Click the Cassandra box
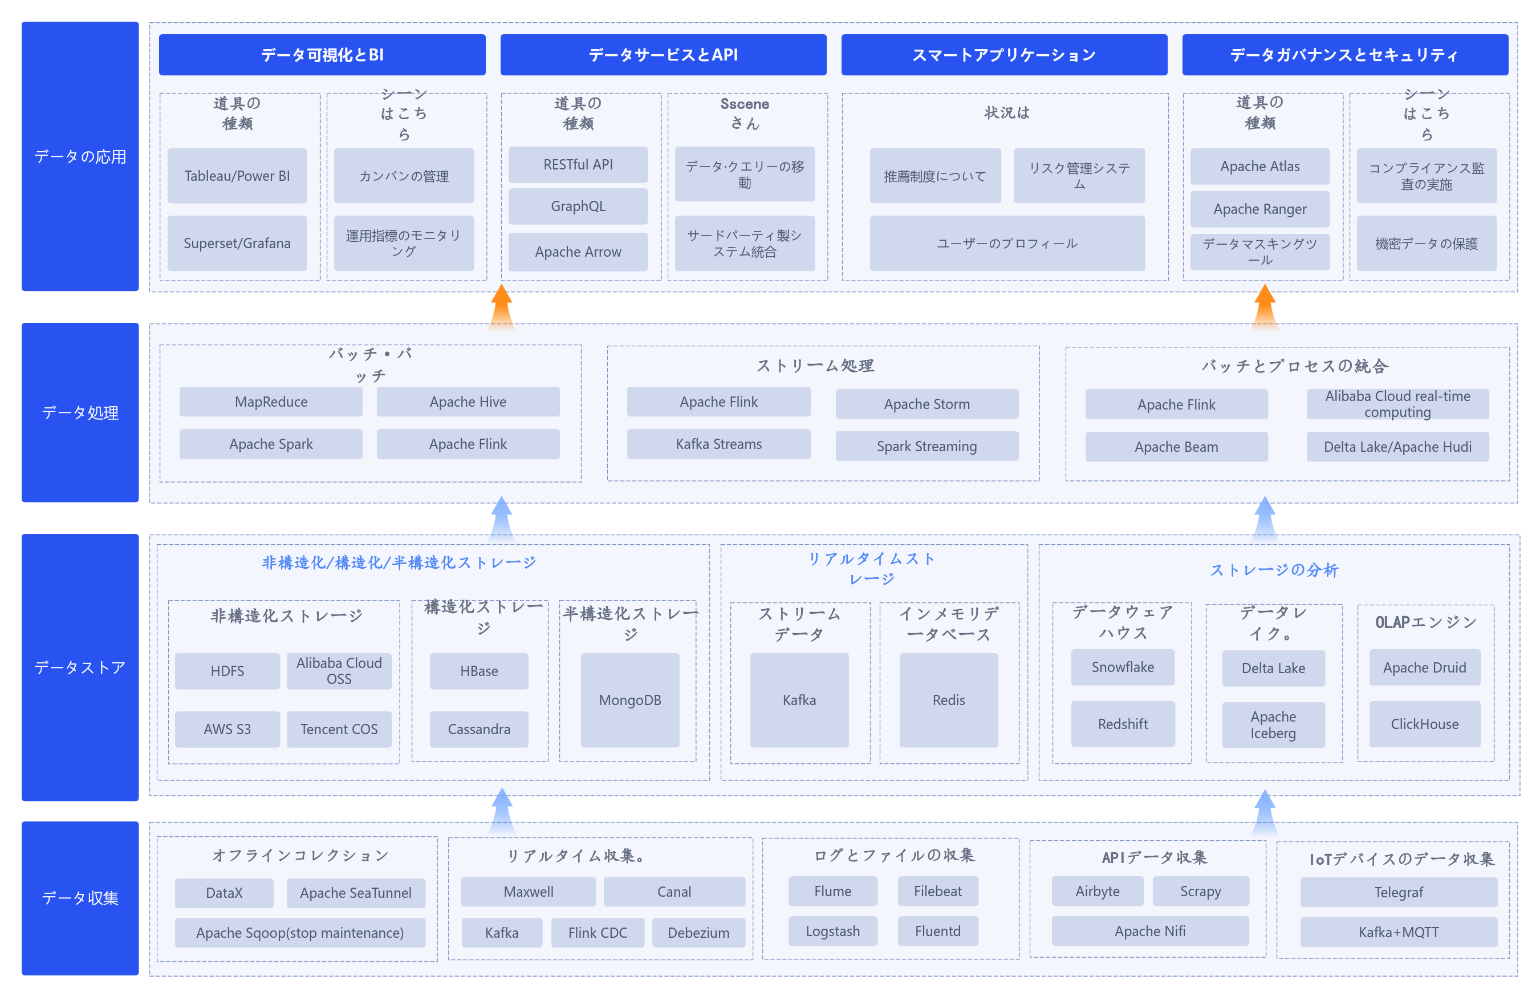1540x996 pixels. click(479, 730)
